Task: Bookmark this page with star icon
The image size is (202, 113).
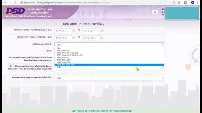Action: coord(179,3)
